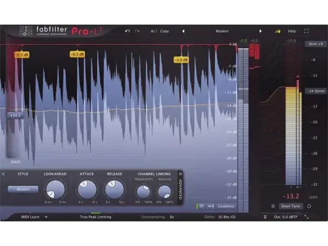This screenshot has width=328, height=246.
Task: Open the Modern style selector
Action: click(x=23, y=189)
